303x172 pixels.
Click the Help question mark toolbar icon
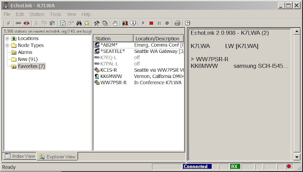point(187,23)
